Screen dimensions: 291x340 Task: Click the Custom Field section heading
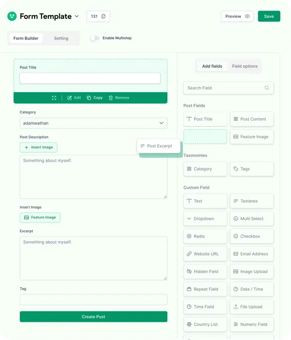point(196,188)
